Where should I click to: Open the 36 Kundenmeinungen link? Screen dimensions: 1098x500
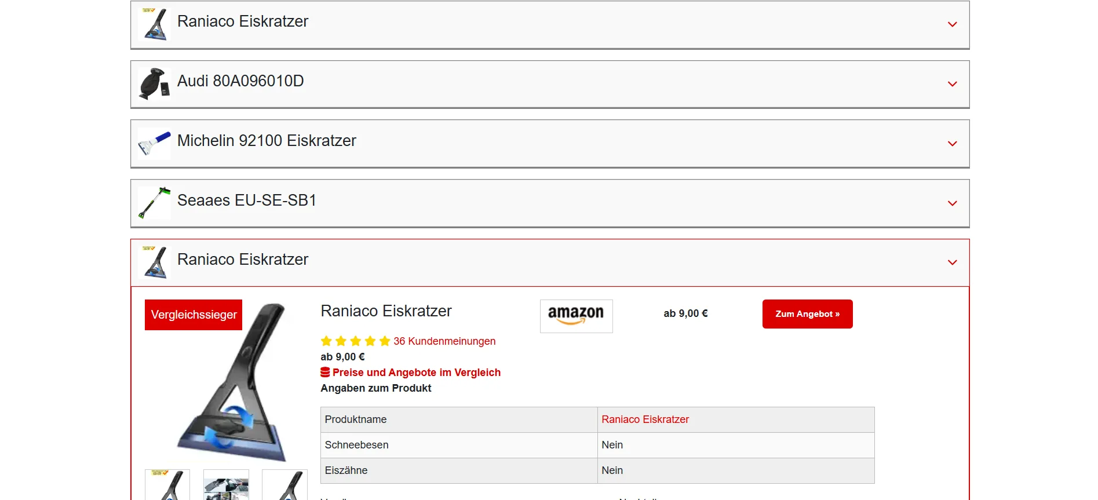click(x=444, y=341)
